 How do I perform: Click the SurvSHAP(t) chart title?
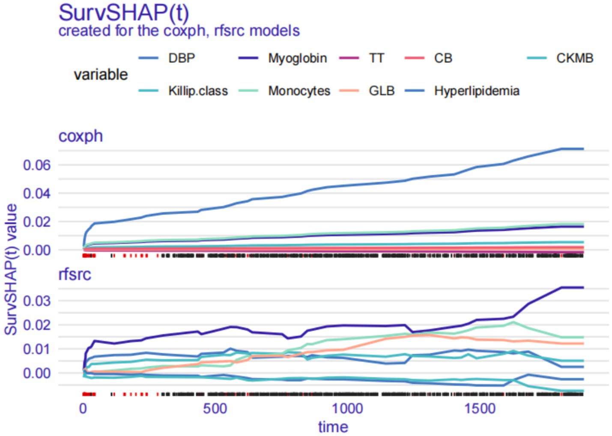[123, 12]
